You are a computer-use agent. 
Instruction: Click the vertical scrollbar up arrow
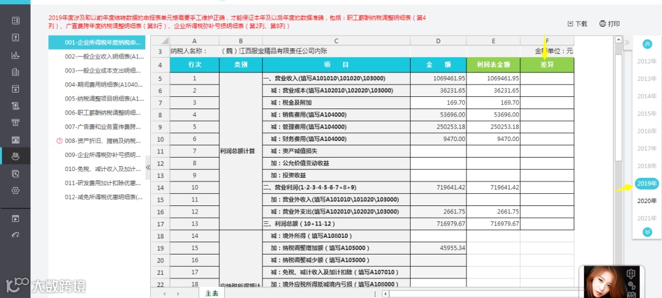point(618,40)
